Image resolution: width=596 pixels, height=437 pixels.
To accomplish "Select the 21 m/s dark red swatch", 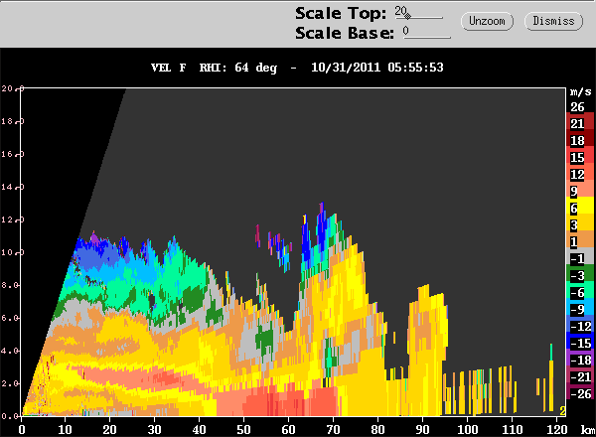I will 580,123.
